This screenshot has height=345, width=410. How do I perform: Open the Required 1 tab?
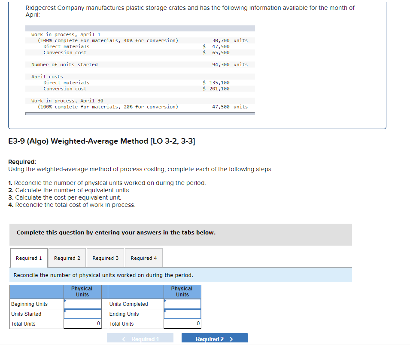pyautogui.click(x=29, y=258)
